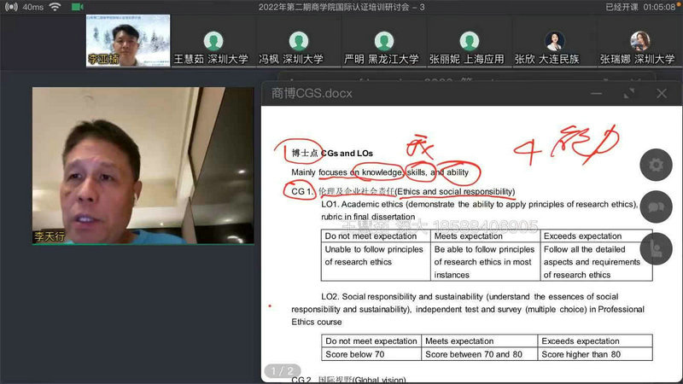Minimize the 商博CGS.docx document panel
The height and width of the screenshot is (384, 683).
598,93
